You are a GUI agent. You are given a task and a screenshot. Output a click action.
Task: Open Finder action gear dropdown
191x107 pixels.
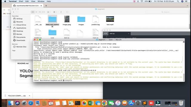[55, 12]
